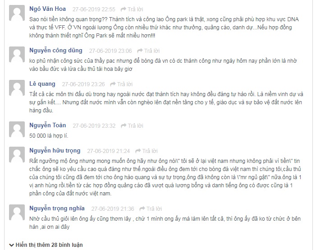Screen dimensions: 316x250
Task: Reply to Nguyễn Toàn's comment
Action: click(132, 126)
